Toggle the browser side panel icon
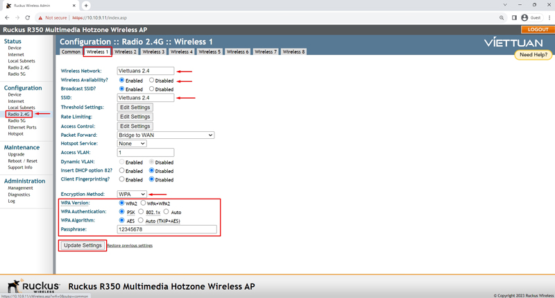This screenshot has height=298, width=555. coord(513,17)
